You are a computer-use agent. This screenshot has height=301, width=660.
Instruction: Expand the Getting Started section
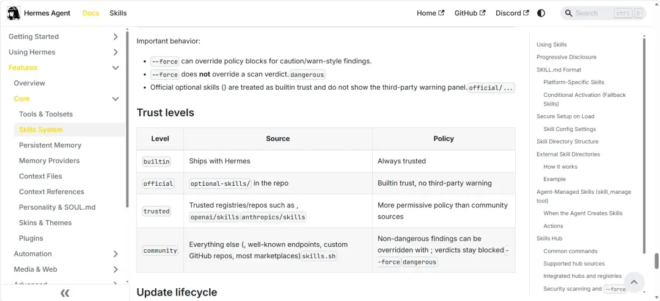116,37
